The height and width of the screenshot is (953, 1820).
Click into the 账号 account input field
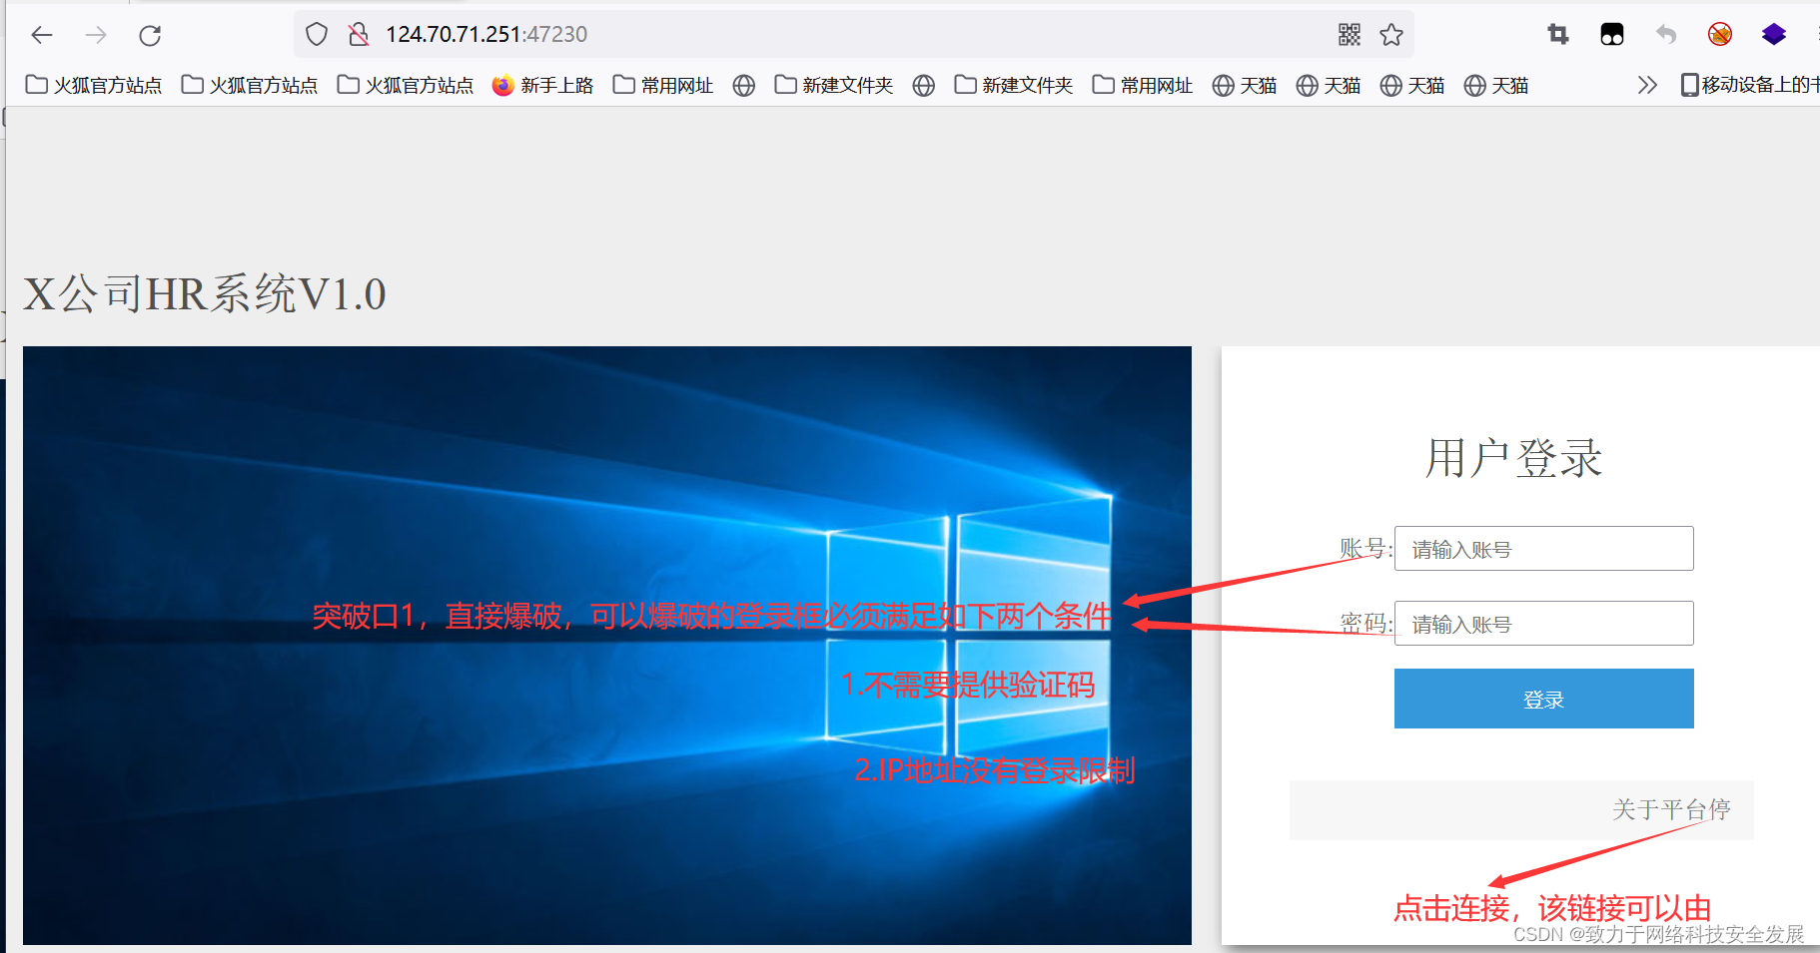1543,549
